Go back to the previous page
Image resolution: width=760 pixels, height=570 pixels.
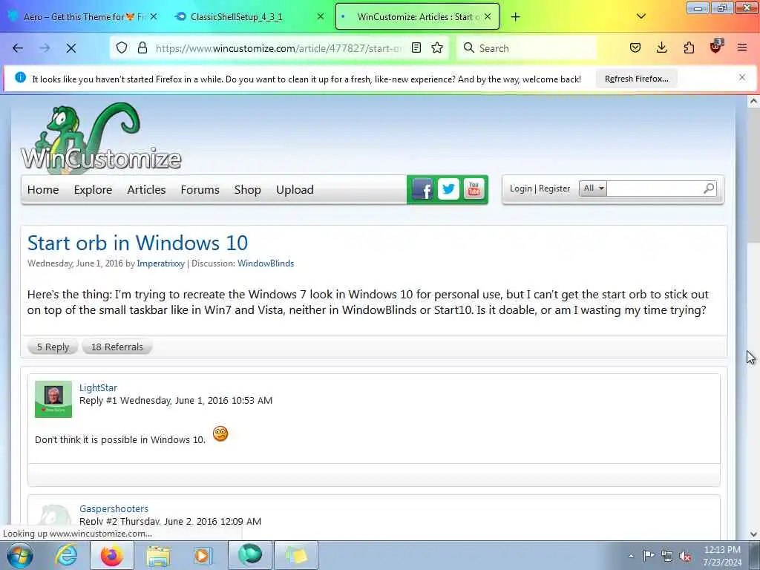coord(18,48)
